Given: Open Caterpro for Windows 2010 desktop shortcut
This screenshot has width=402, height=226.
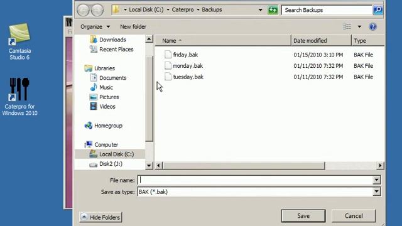Looking at the screenshot, I should pyautogui.click(x=19, y=97).
